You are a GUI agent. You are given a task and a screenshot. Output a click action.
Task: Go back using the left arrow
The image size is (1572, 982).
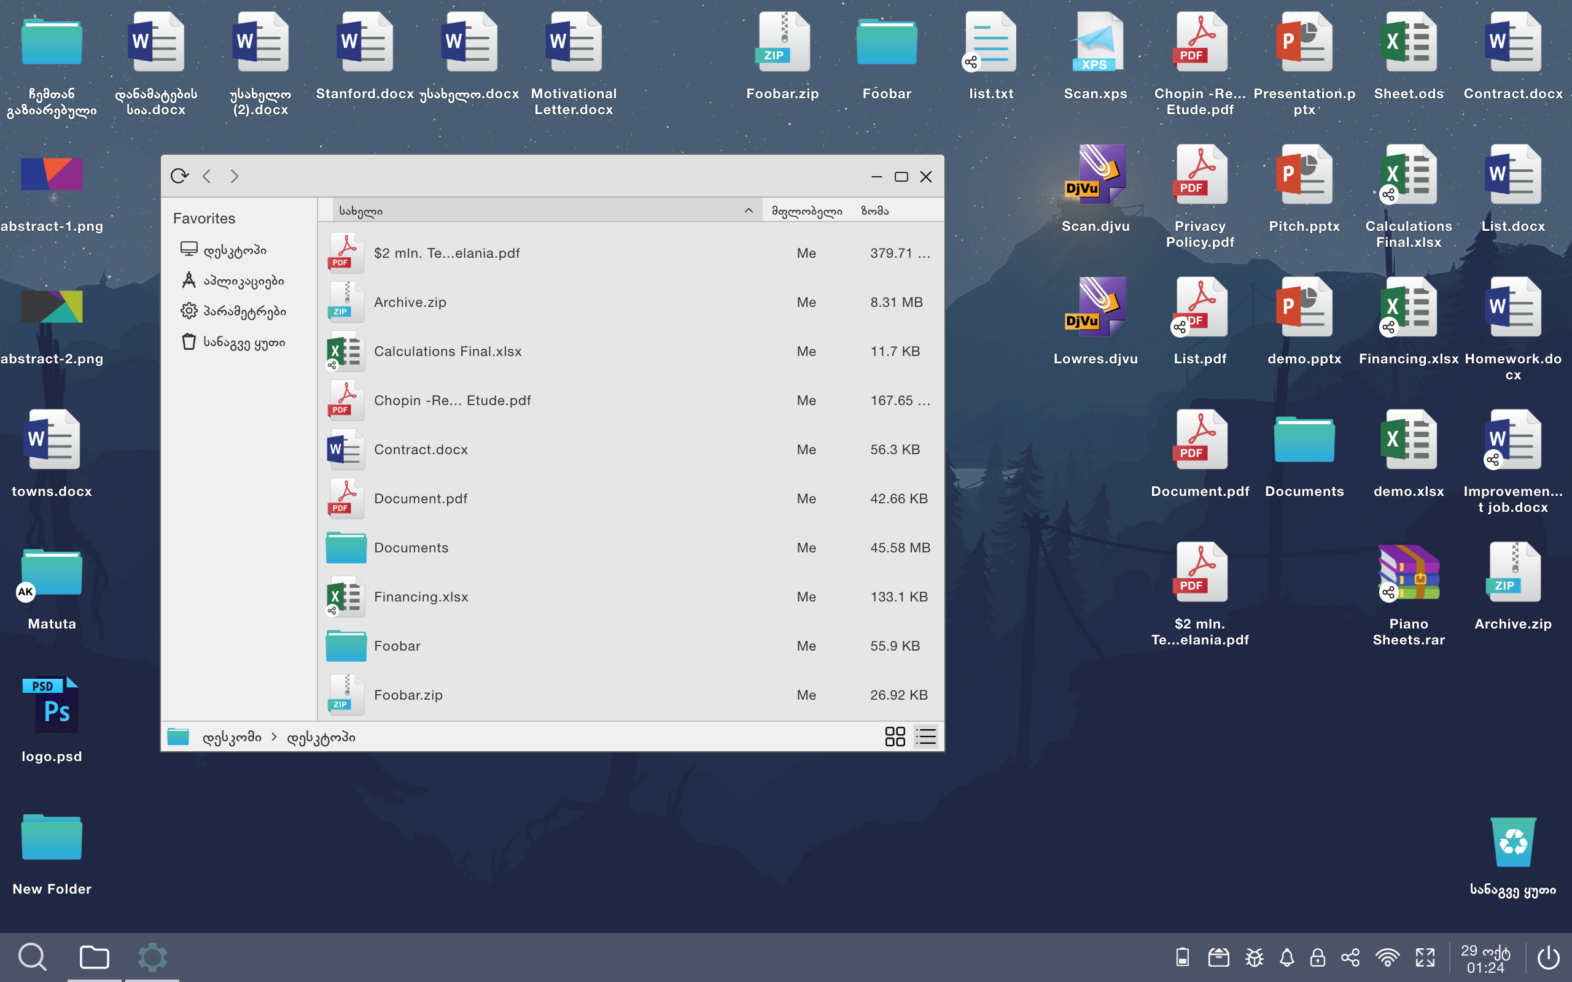coord(206,176)
